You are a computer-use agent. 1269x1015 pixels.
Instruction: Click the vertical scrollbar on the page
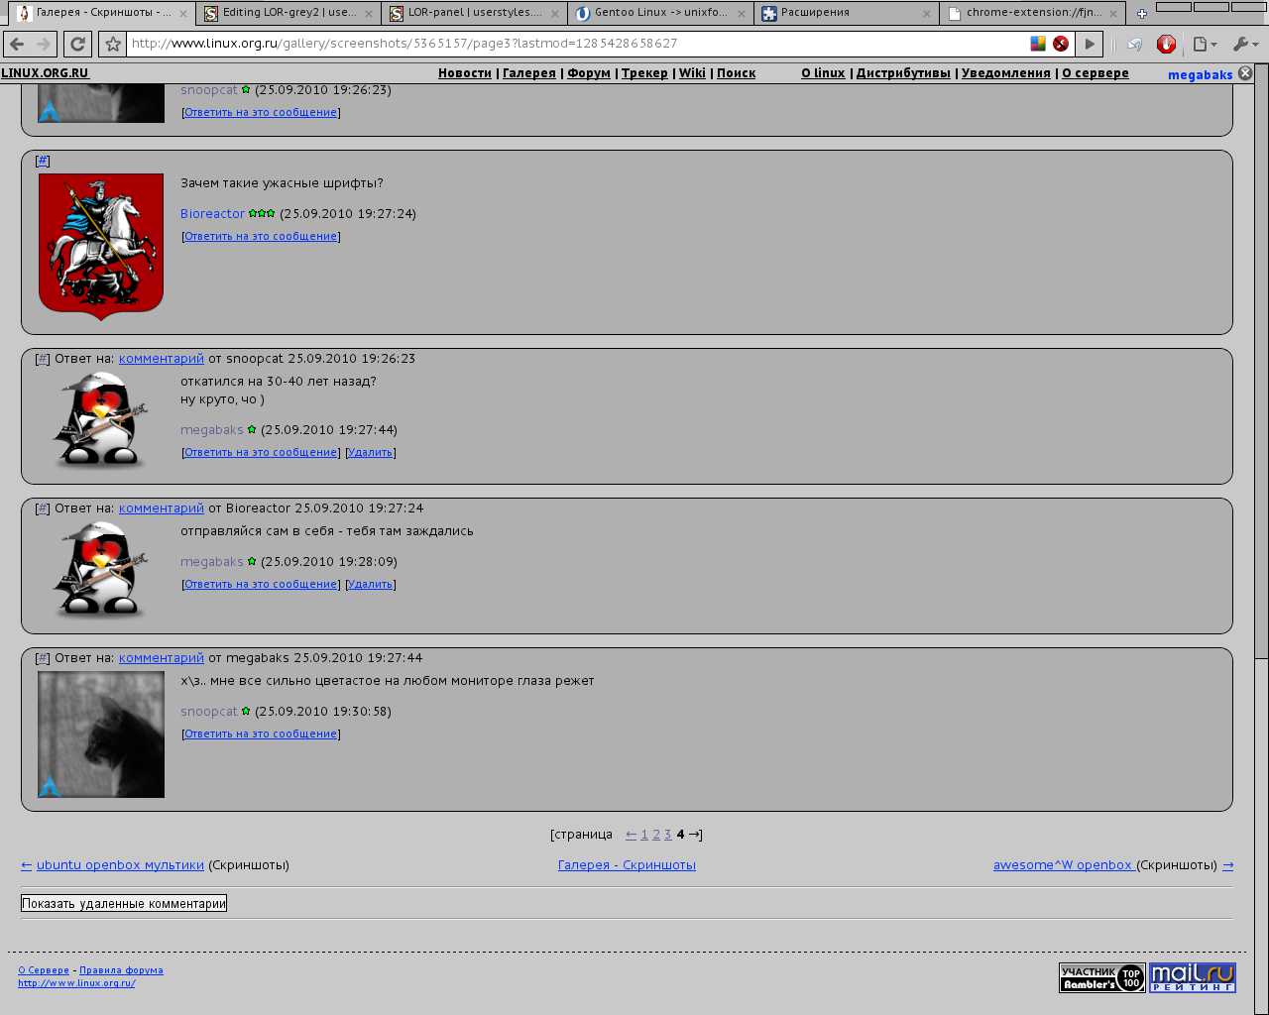(x=1261, y=540)
